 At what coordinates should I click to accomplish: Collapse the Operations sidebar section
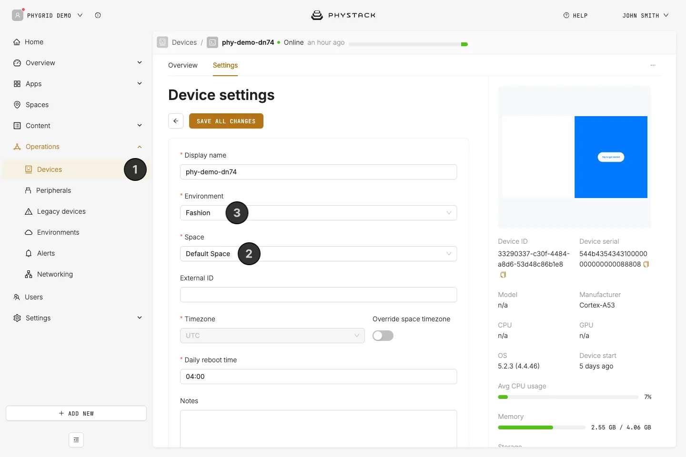[x=140, y=147]
